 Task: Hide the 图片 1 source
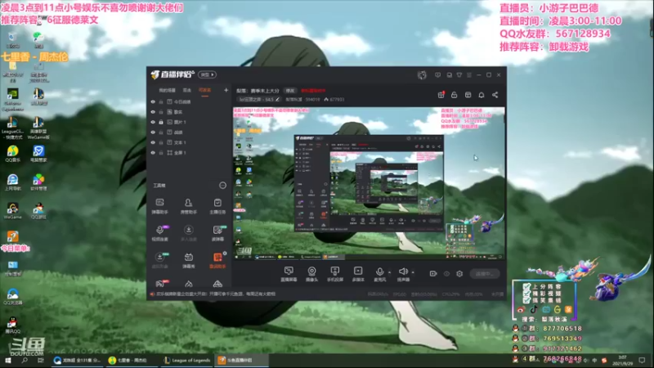(153, 122)
